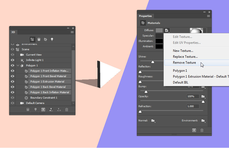The image size is (229, 148).
Task: Click the cancel print icon in 3D panel footer
Action: pyautogui.click(x=59, y=110)
